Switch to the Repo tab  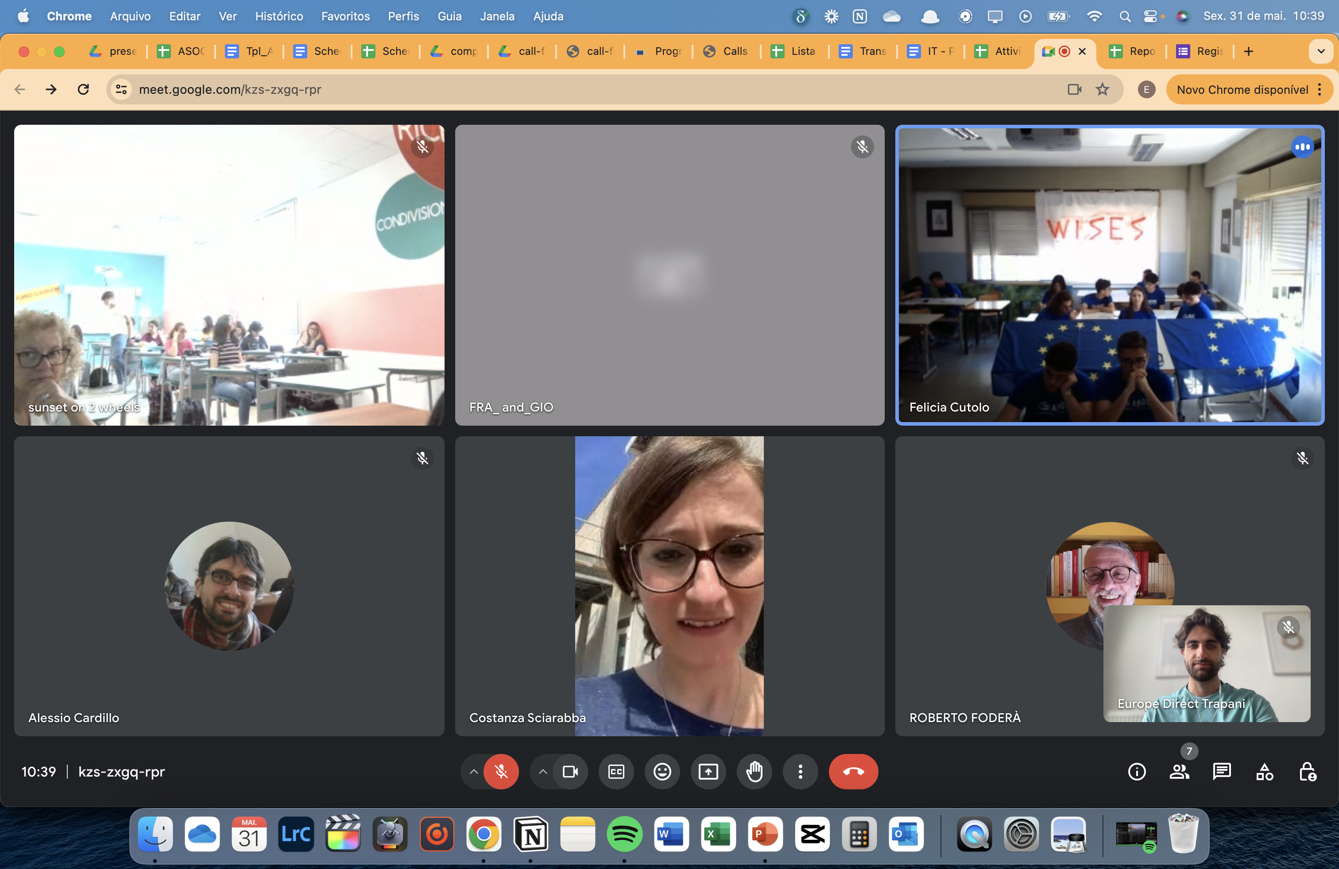[1132, 51]
